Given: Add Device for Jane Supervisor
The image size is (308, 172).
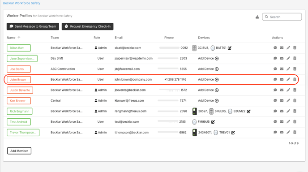Looking at the screenshot, I should click(208, 58).
